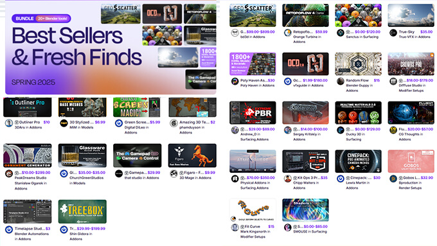Click the CG Thoughts avatar under Fluent
Viewport: 437px width, 246px height.
393,130
